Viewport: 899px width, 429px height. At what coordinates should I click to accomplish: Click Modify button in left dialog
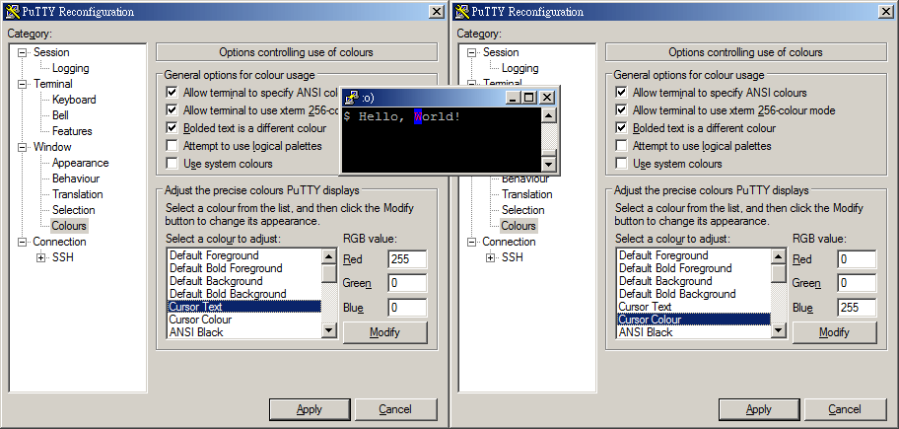(x=384, y=332)
